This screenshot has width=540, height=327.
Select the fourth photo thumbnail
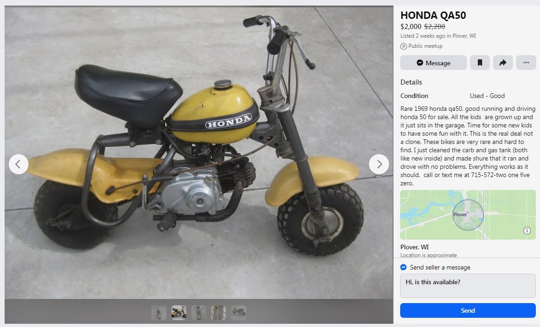click(x=218, y=313)
